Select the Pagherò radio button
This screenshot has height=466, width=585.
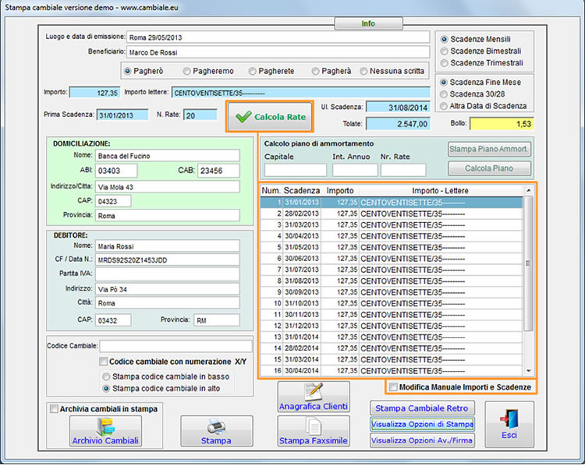pos(128,71)
